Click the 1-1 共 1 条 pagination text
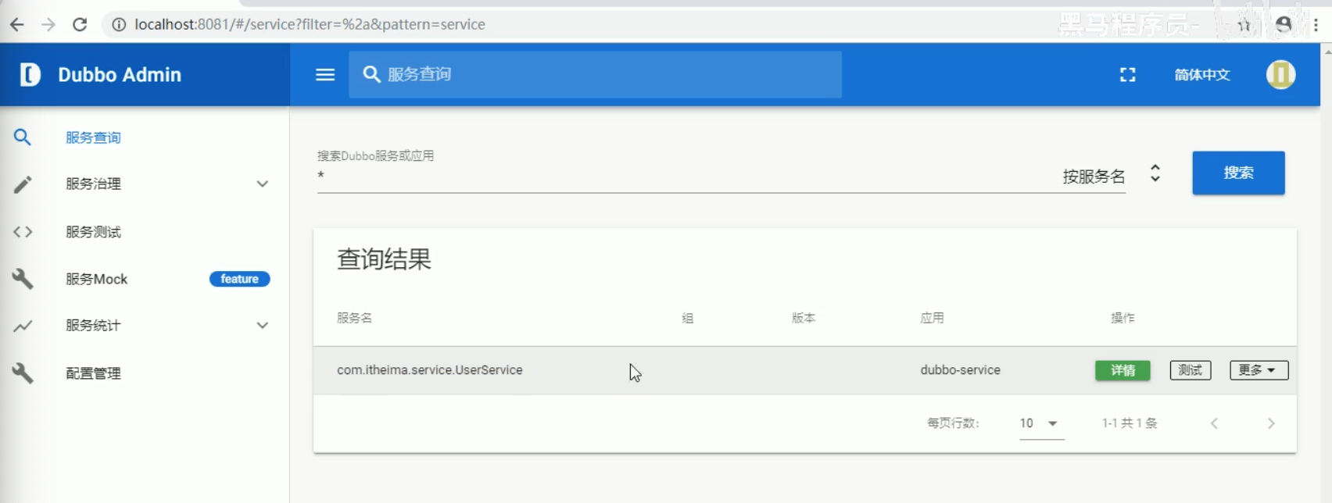 (x=1130, y=423)
